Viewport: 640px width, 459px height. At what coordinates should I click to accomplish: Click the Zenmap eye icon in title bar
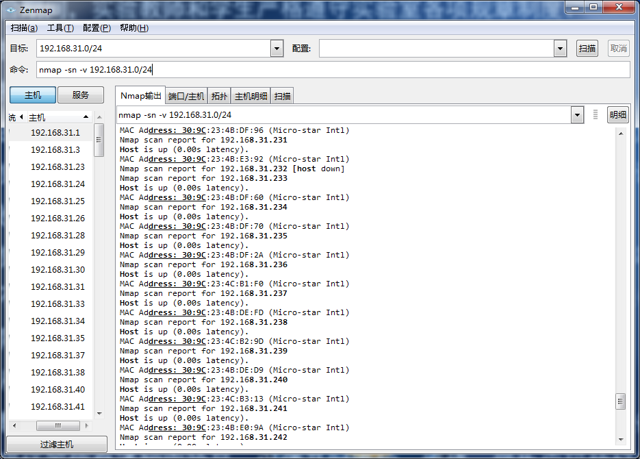click(11, 10)
